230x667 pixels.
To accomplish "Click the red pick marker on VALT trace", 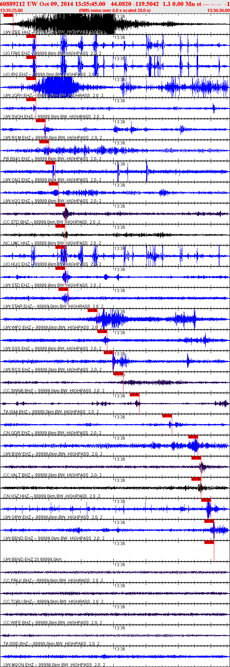I will (x=196, y=458).
